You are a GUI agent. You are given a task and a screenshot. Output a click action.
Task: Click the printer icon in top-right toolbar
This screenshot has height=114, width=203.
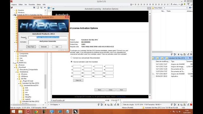click(x=182, y=4)
